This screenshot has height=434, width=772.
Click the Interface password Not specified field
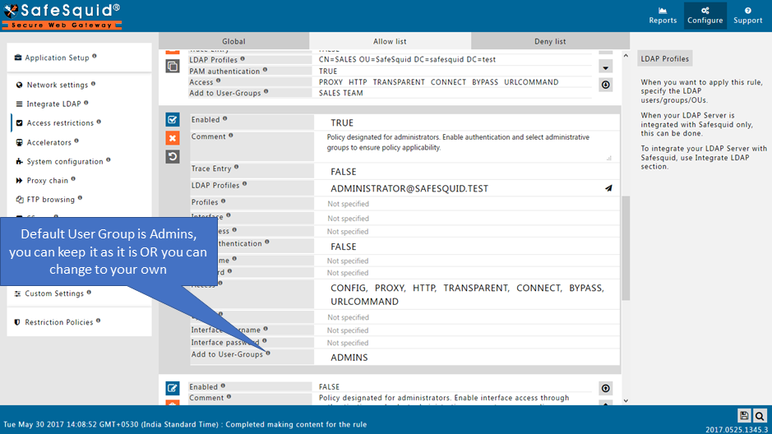(467, 343)
